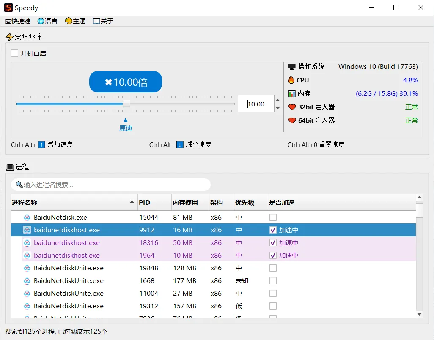
Task: Check acceleration box for PID 1668
Action: point(273,281)
